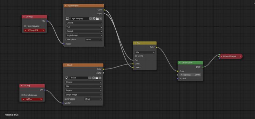Unlink image with X in Head node
Image resolution: width=255 pixels, height=119 pixels.
[x=100, y=78]
